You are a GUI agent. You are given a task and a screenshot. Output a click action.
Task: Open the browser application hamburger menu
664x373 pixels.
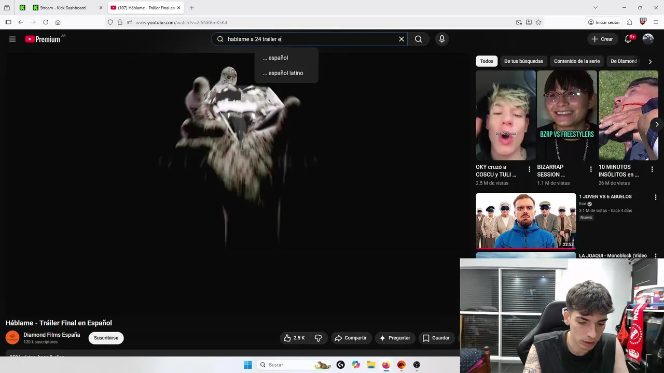pyautogui.click(x=656, y=22)
